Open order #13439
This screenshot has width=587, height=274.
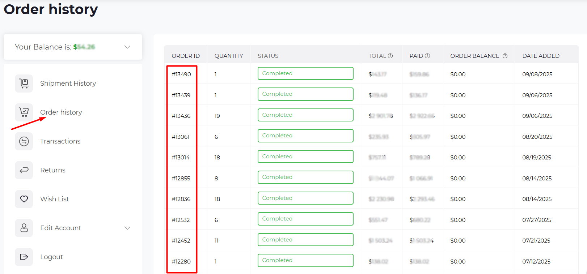coord(181,95)
